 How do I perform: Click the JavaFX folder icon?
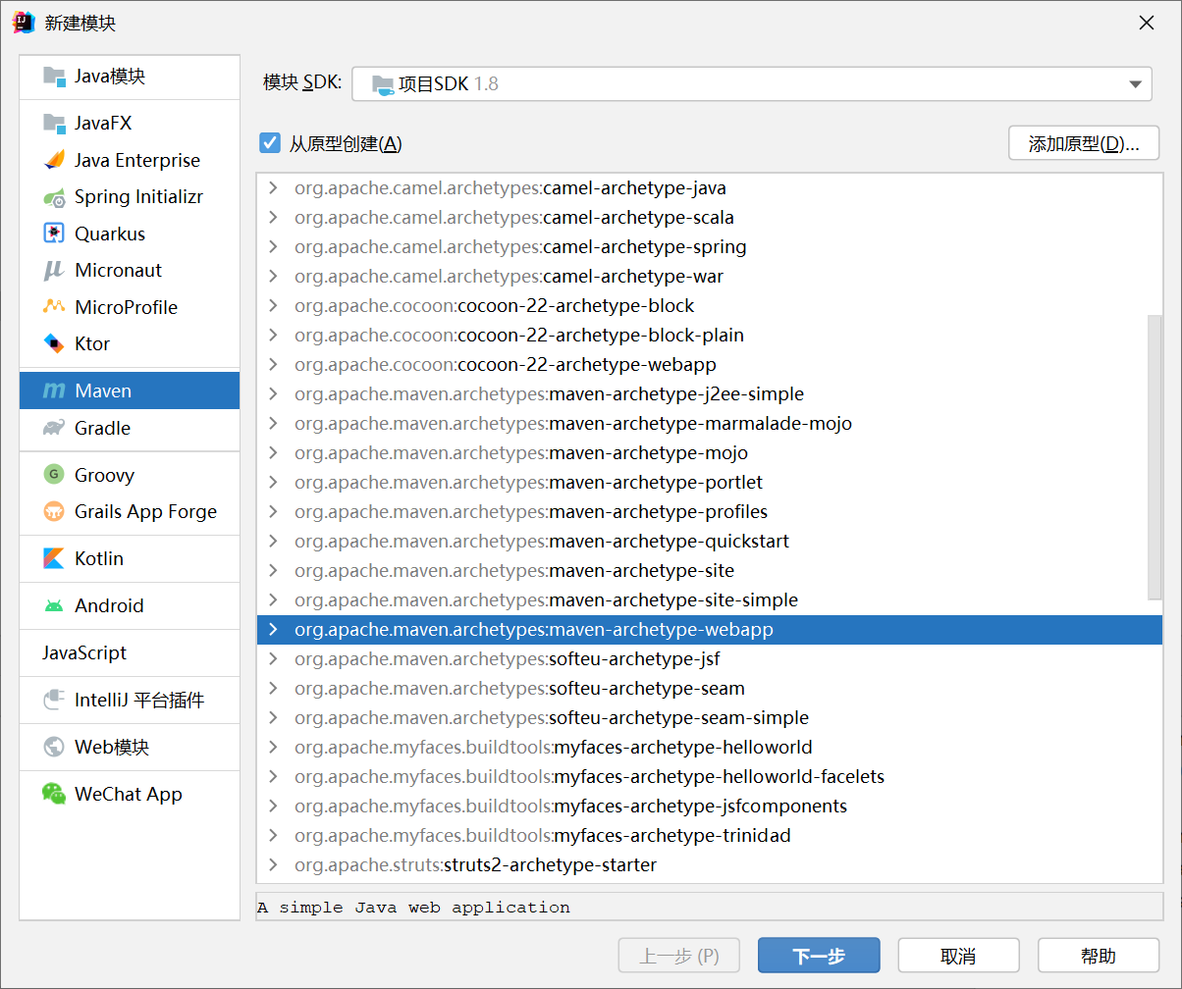pos(54,124)
